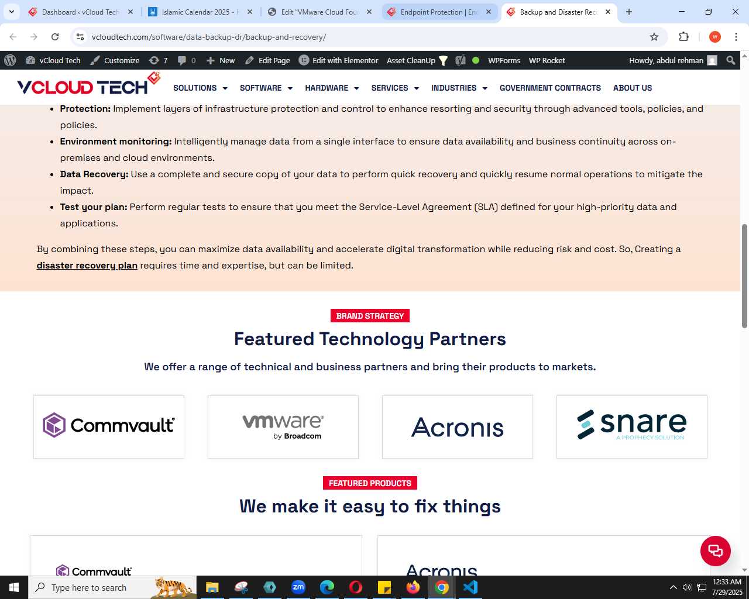Screen dimensions: 749x599
Task: Bookmark this page with star icon
Action: tap(654, 37)
